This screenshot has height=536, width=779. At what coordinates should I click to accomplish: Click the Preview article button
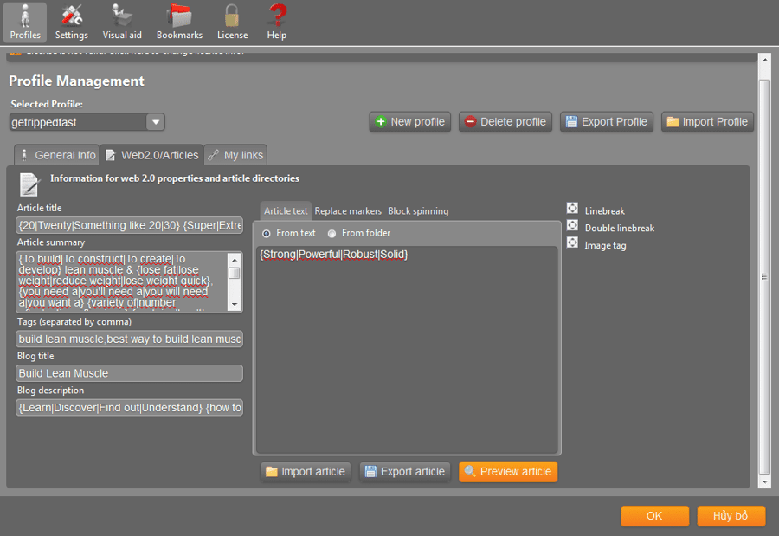point(508,471)
